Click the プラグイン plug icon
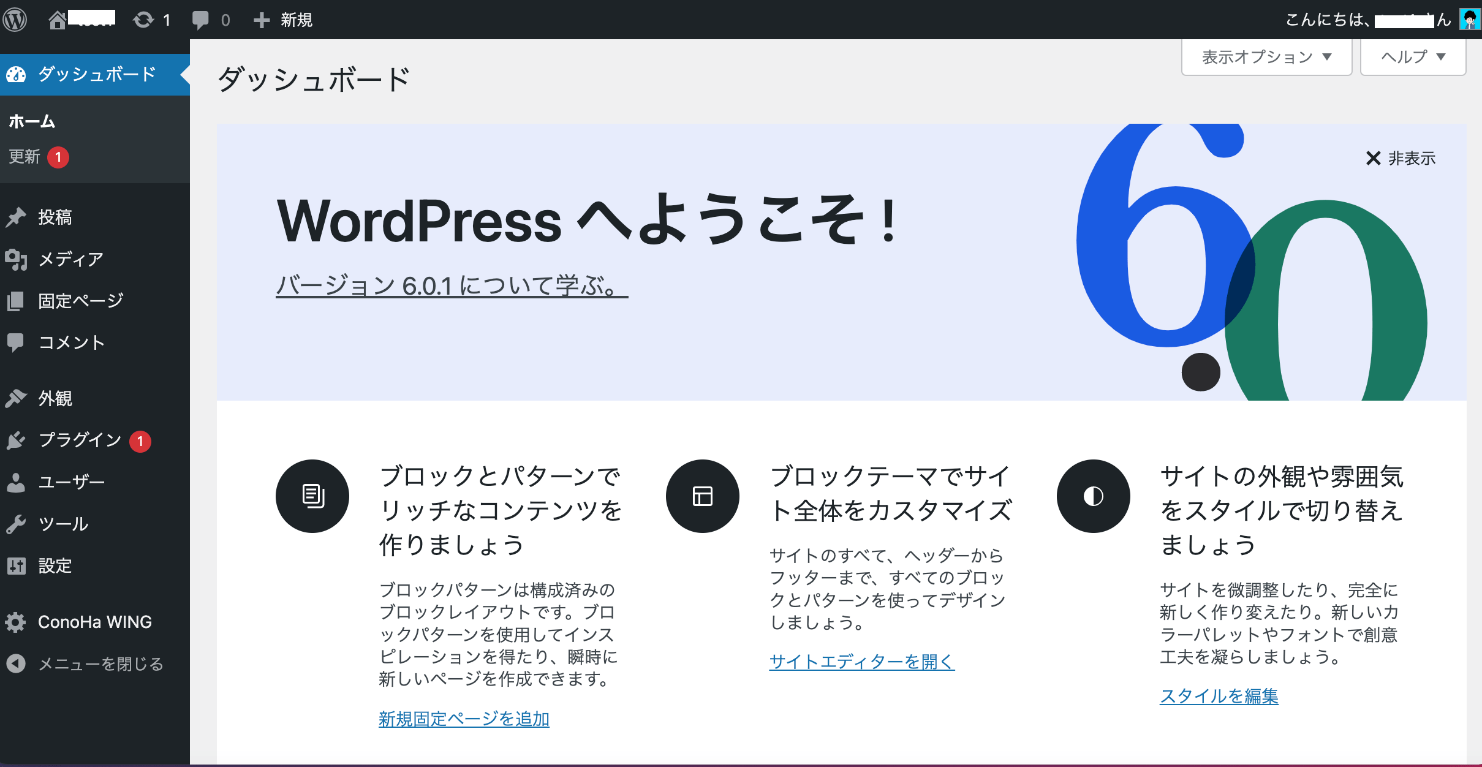This screenshot has height=767, width=1482. click(16, 440)
